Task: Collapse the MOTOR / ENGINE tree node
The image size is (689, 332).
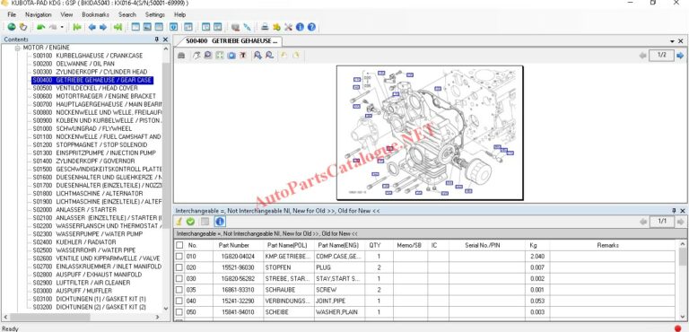Action: pos(18,48)
